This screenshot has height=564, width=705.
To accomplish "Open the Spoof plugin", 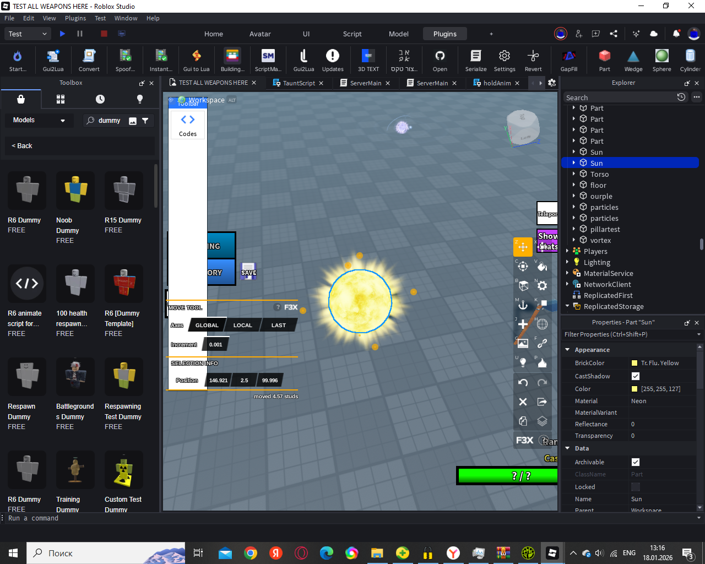I will click(125, 60).
